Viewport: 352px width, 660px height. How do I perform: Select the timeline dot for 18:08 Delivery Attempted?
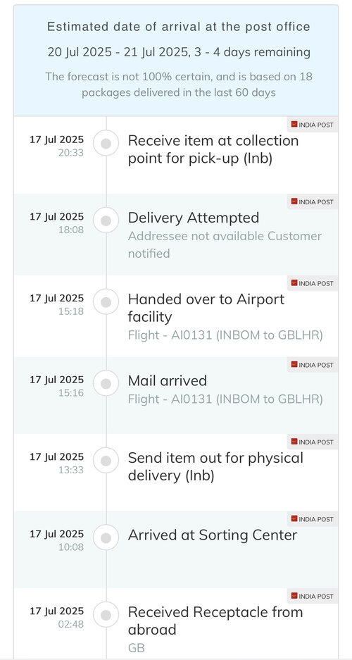click(106, 220)
